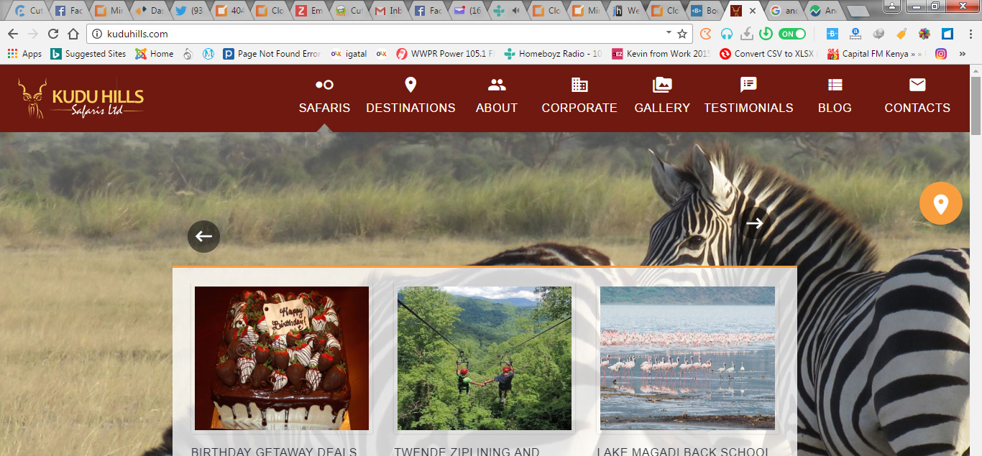Image resolution: width=982 pixels, height=456 pixels.
Task: View the Testimonials page
Action: [x=748, y=97]
